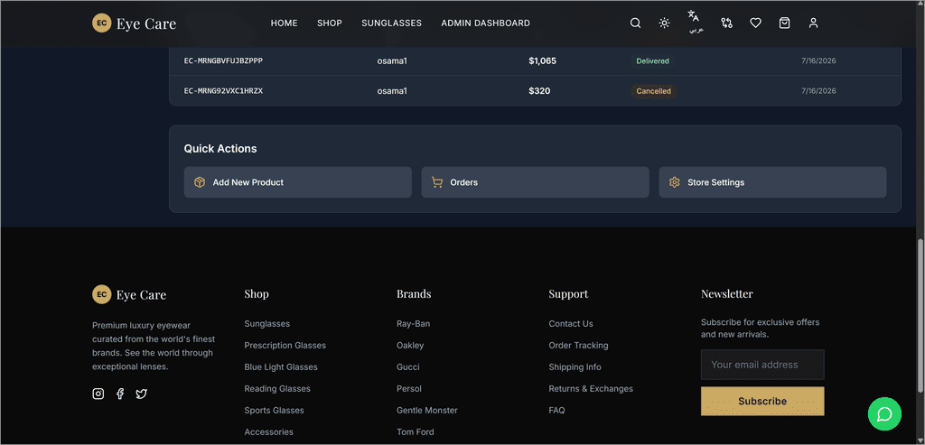Viewport: 925px width, 445px height.
Task: Go to the HOME menu item
Action: 285,23
